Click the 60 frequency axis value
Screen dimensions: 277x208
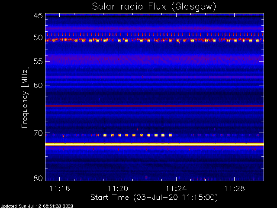pyautogui.click(x=38, y=85)
